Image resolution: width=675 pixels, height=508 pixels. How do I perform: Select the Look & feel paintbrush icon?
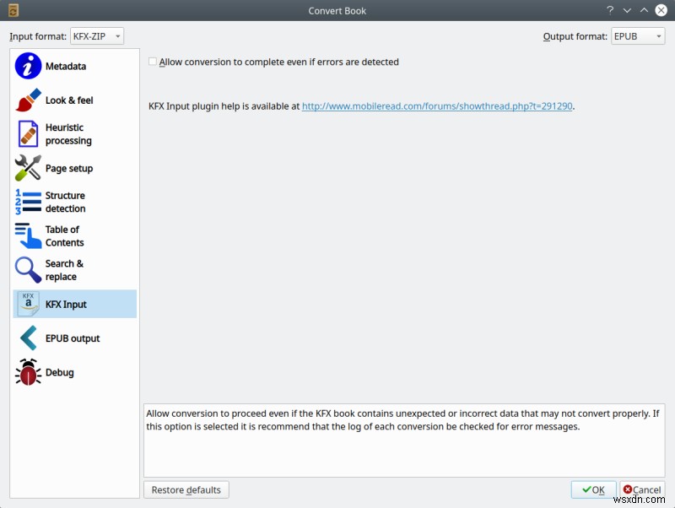pyautogui.click(x=28, y=100)
